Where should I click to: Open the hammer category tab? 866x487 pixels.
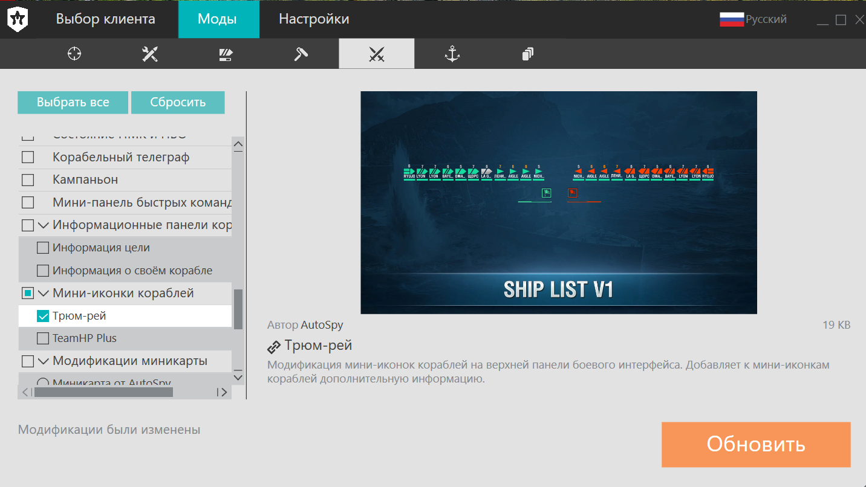click(301, 54)
